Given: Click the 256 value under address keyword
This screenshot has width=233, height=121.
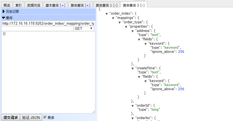Looking at the screenshot, I should (x=181, y=52).
